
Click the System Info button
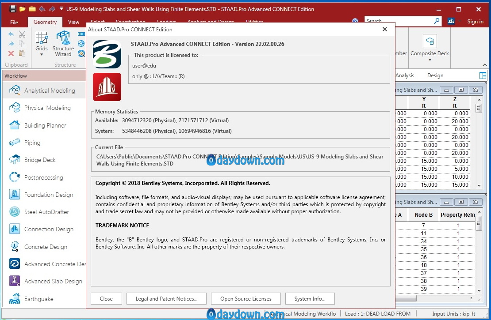click(x=310, y=299)
